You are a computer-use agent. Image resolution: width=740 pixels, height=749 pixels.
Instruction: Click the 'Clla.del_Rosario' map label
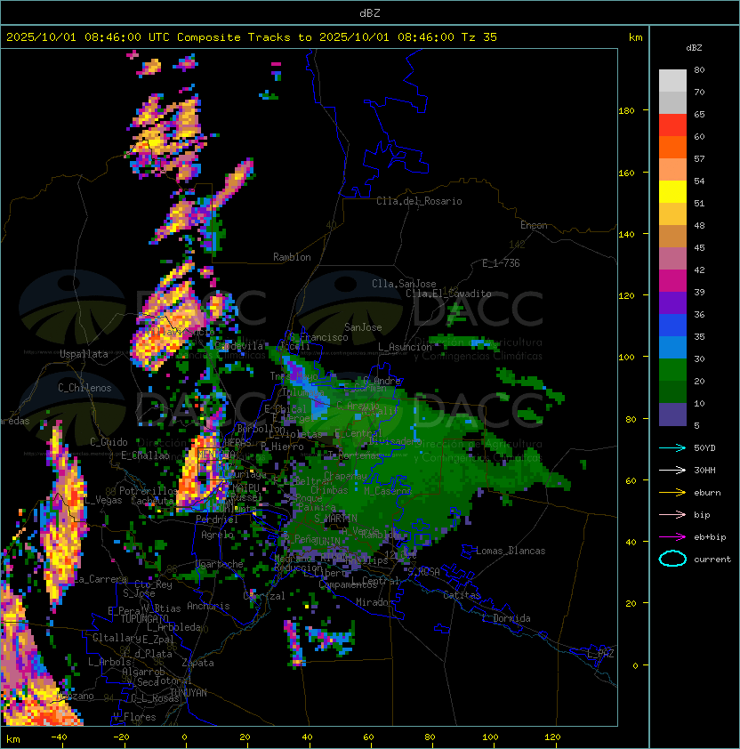[x=419, y=201]
